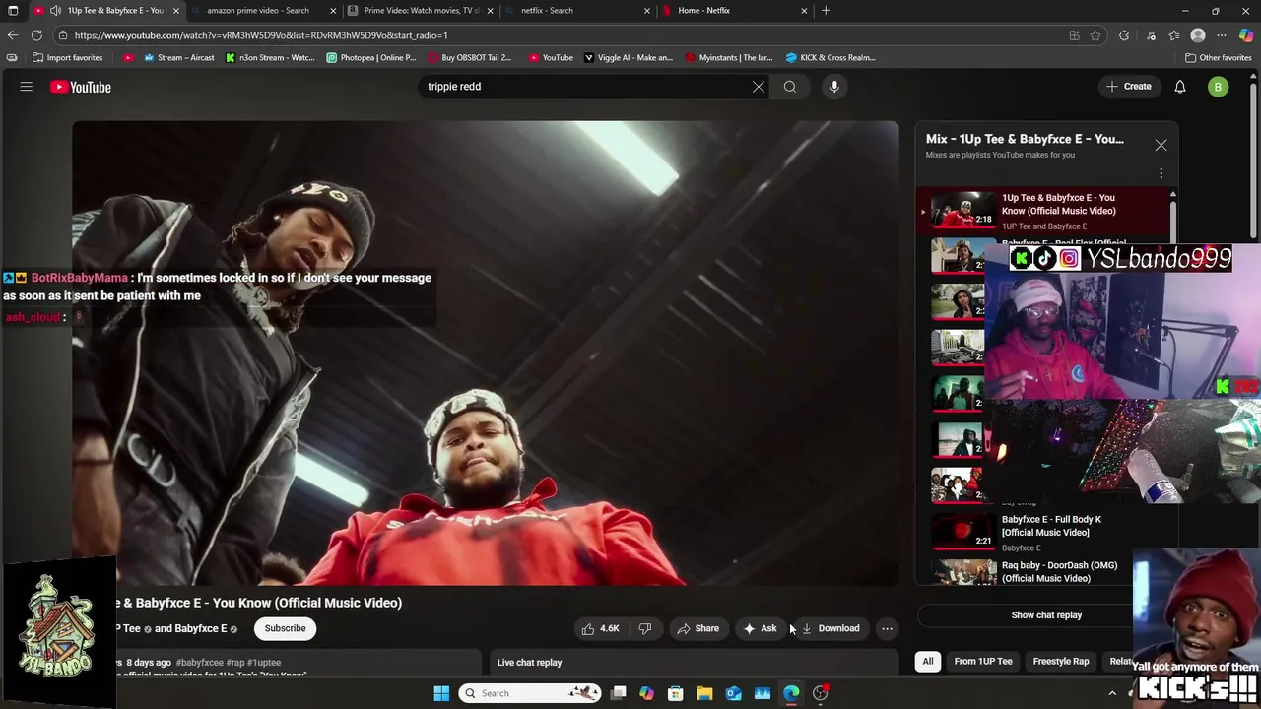Open Viggle AI bookmark
This screenshot has height=709, width=1261.
(x=629, y=57)
